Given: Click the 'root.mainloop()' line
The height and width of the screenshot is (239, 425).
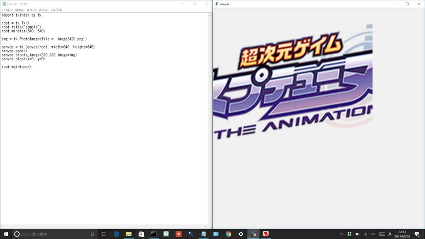Looking at the screenshot, I should pyautogui.click(x=16, y=67).
